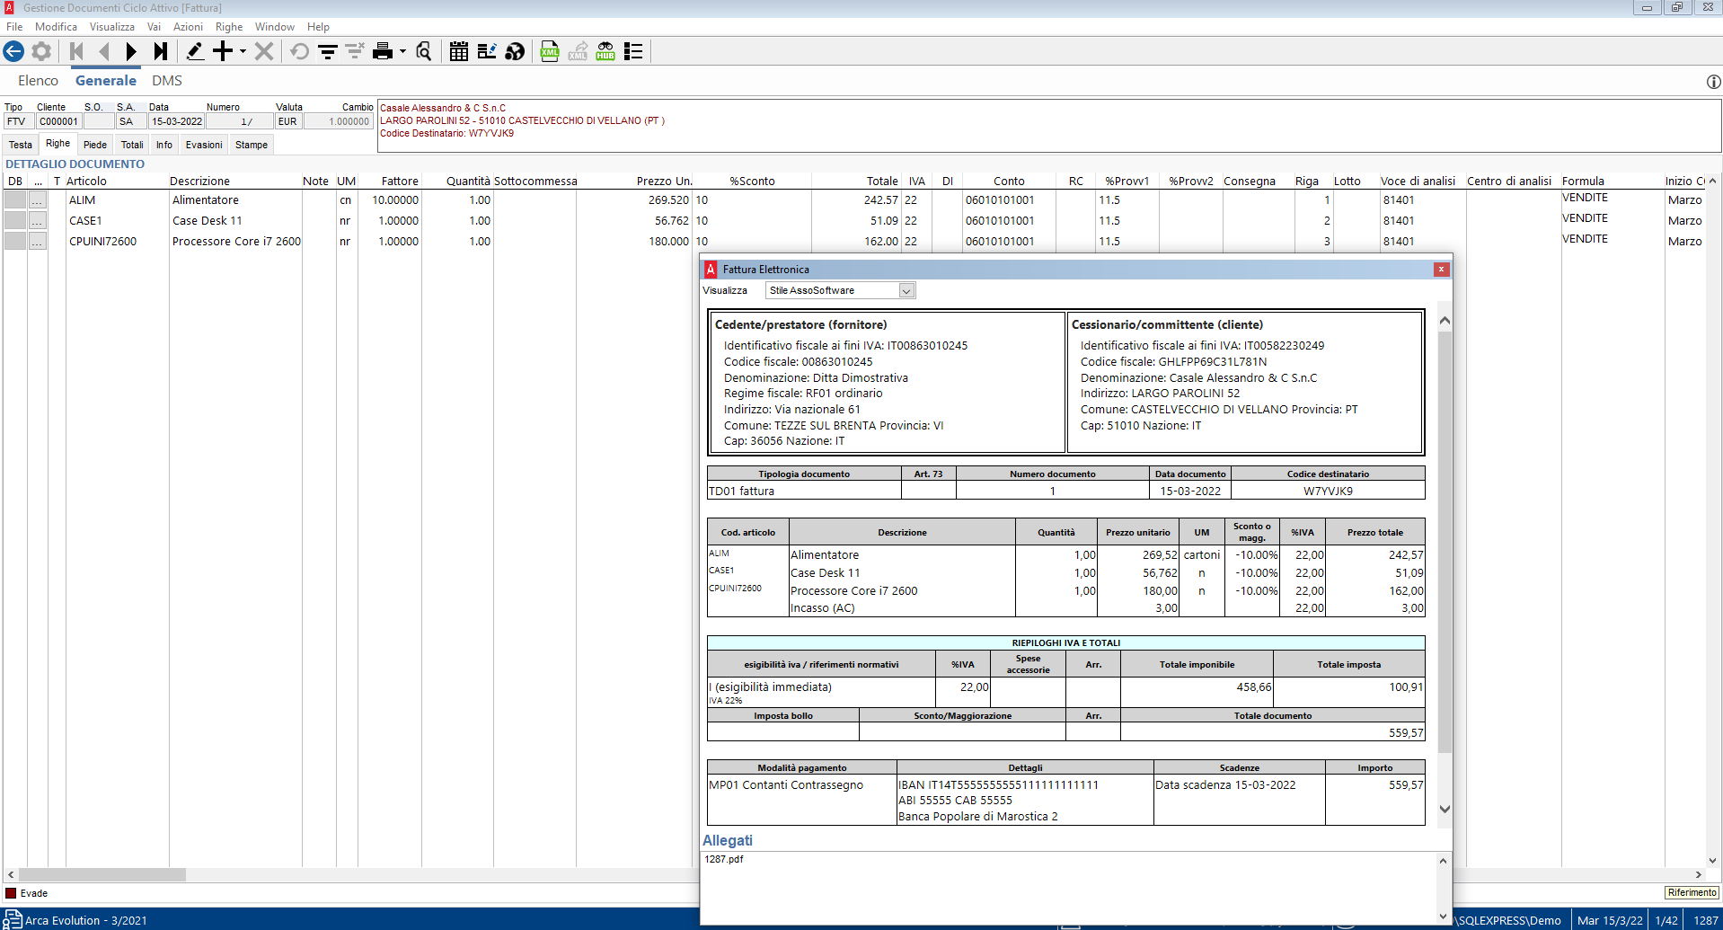The width and height of the screenshot is (1723, 930).
Task: Open the settings gear in toolbar
Action: [41, 51]
